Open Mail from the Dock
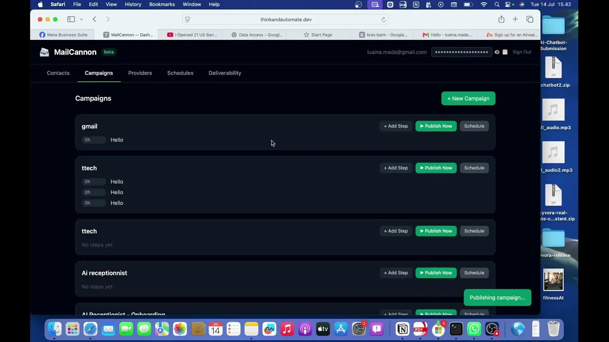The height and width of the screenshot is (342, 609). pos(108,329)
